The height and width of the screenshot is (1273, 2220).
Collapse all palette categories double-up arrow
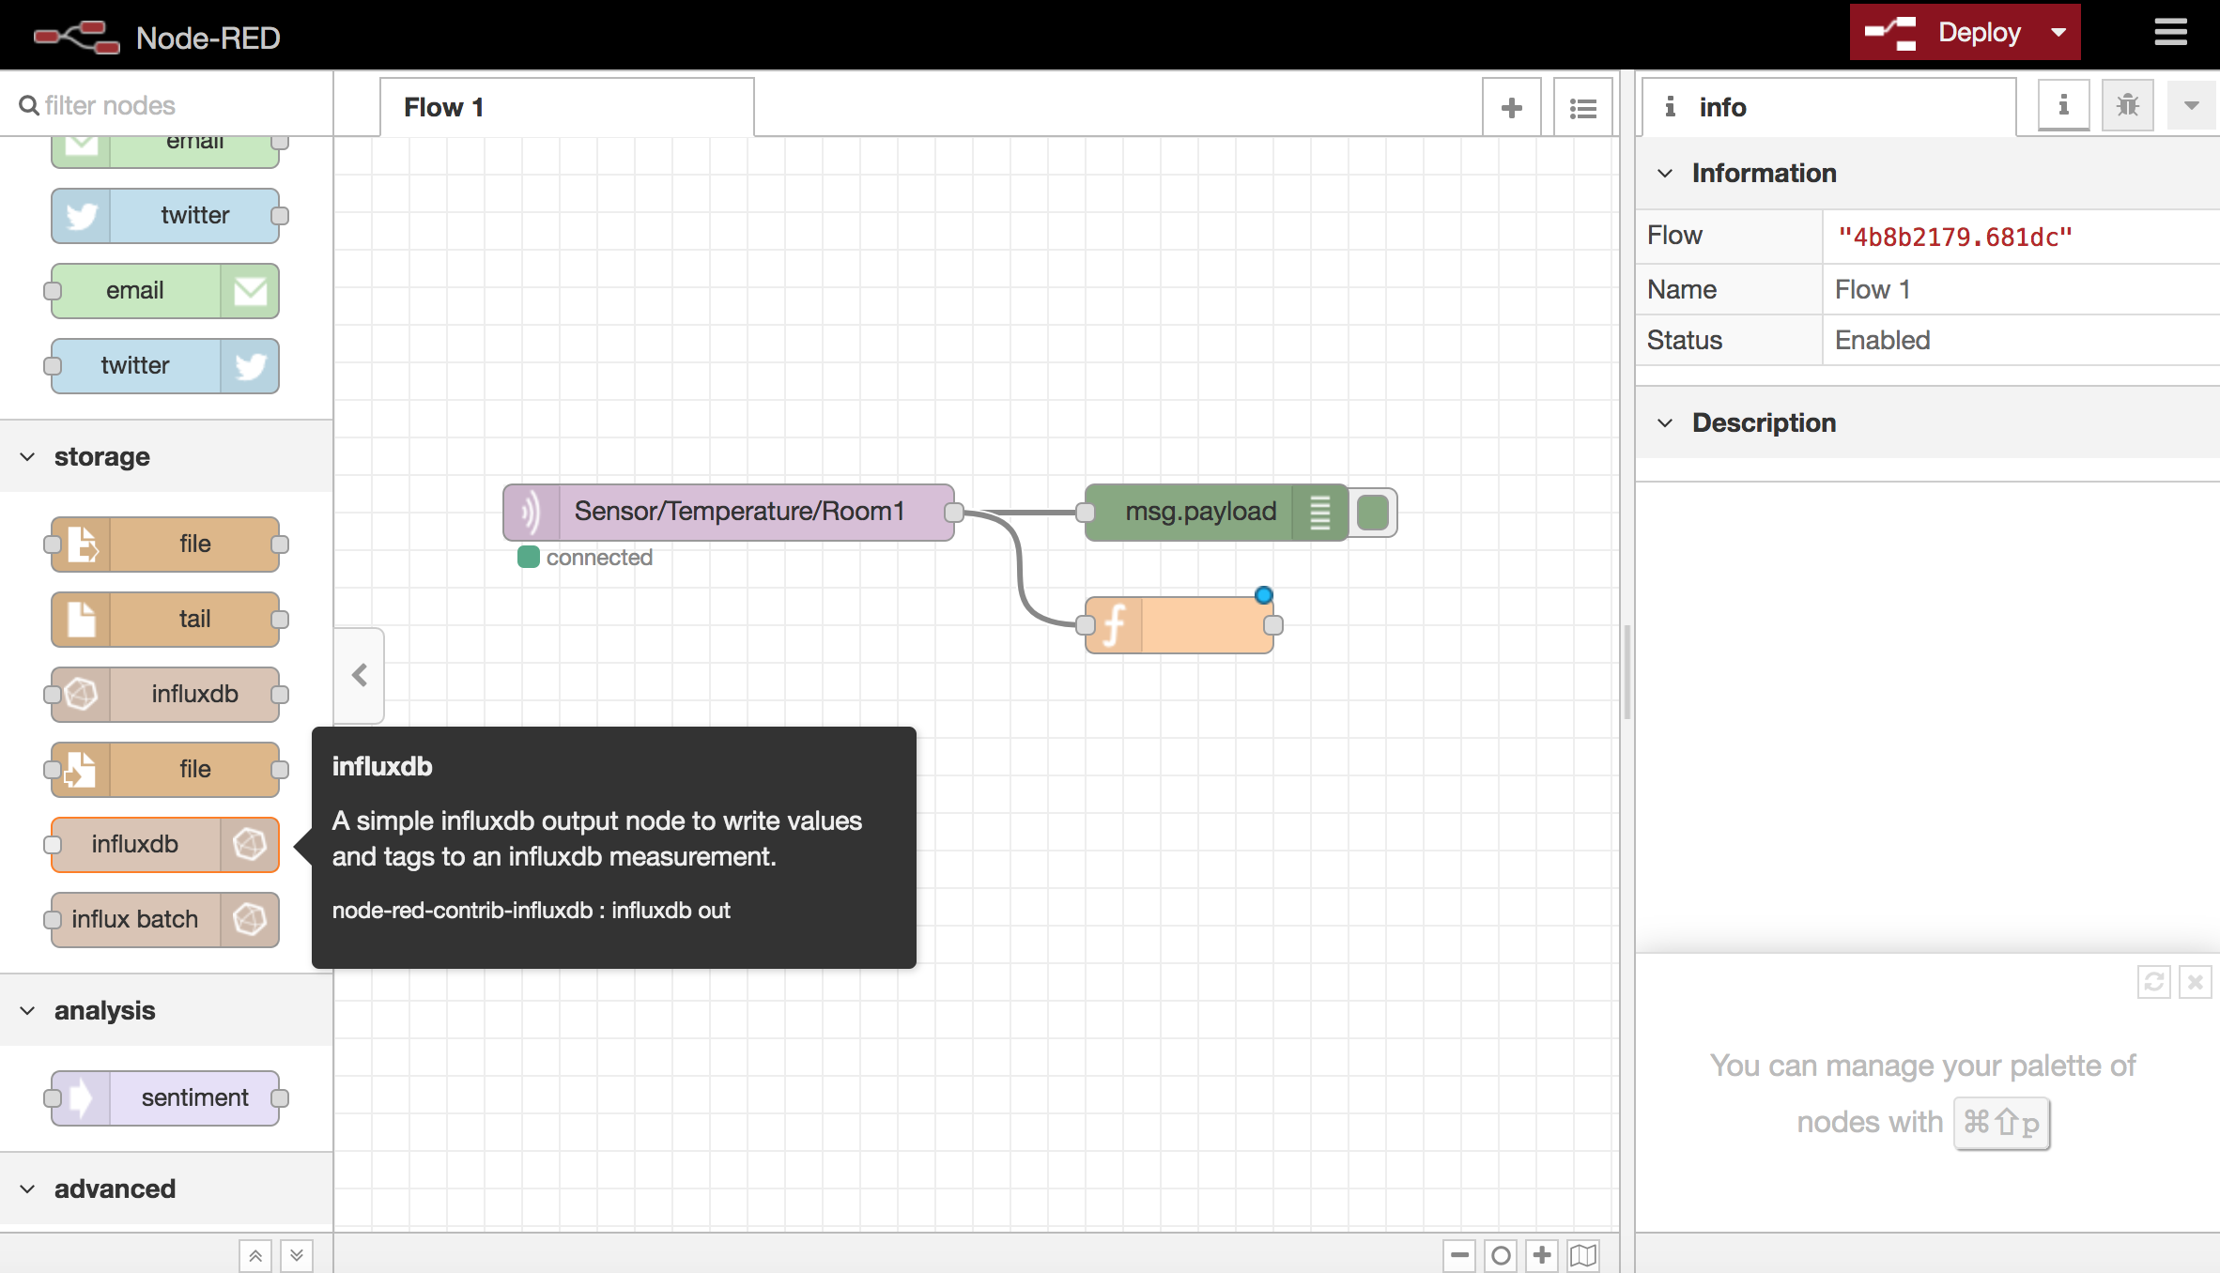(x=255, y=1255)
